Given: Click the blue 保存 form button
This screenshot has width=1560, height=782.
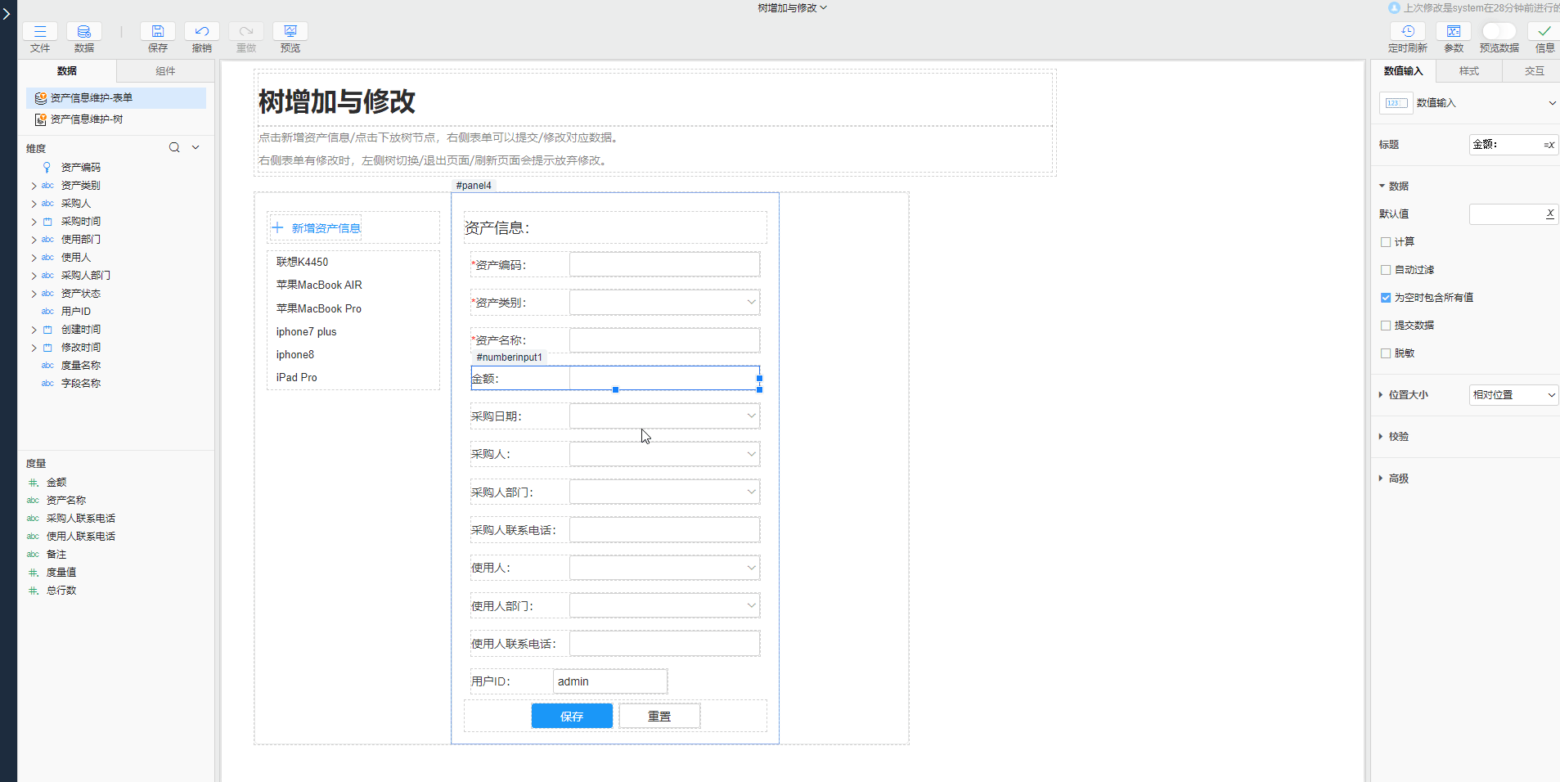Looking at the screenshot, I should coord(572,716).
